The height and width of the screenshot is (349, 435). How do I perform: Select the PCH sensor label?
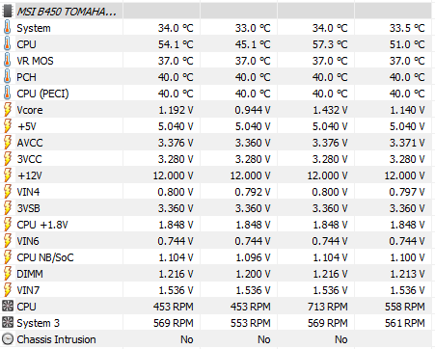point(26,77)
